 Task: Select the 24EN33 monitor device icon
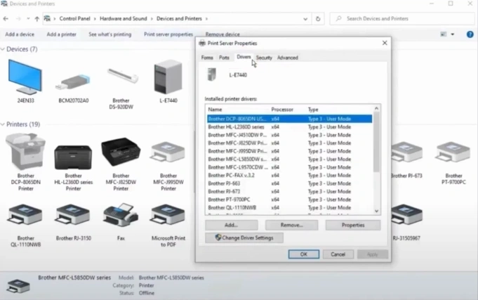click(x=25, y=77)
